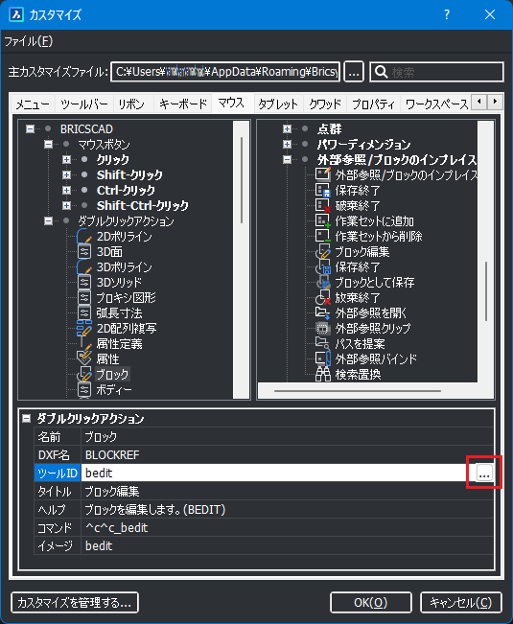This screenshot has height=624, width=513.
Task: Open the help question mark button
Action: click(447, 14)
